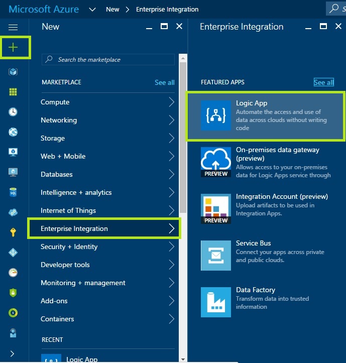
Task: Open the Cloud services gear-cloud icon
Action: pos(13,212)
